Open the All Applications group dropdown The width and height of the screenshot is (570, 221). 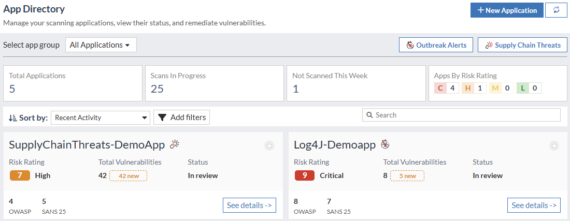[101, 45]
